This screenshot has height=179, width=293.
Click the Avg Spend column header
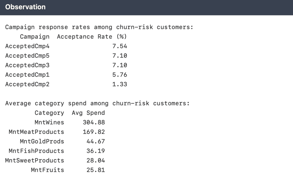point(88,113)
